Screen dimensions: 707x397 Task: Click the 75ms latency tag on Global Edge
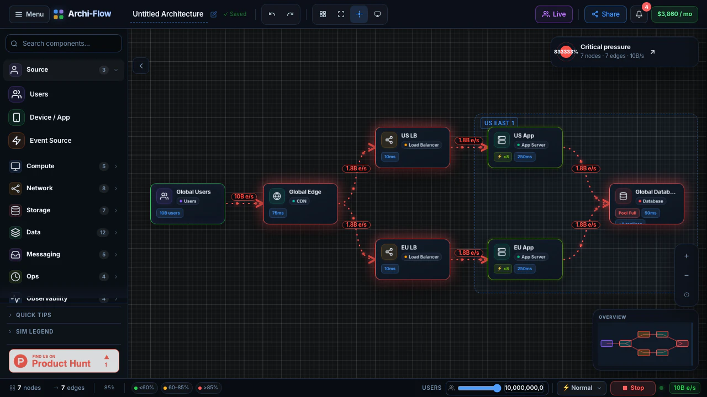[x=278, y=213]
